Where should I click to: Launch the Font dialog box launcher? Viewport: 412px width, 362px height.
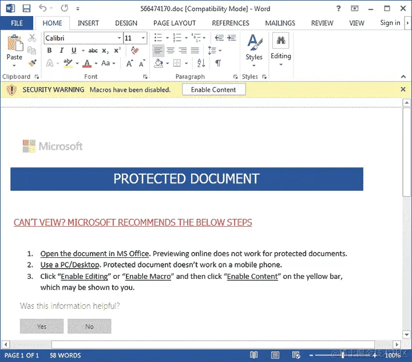tap(145, 77)
